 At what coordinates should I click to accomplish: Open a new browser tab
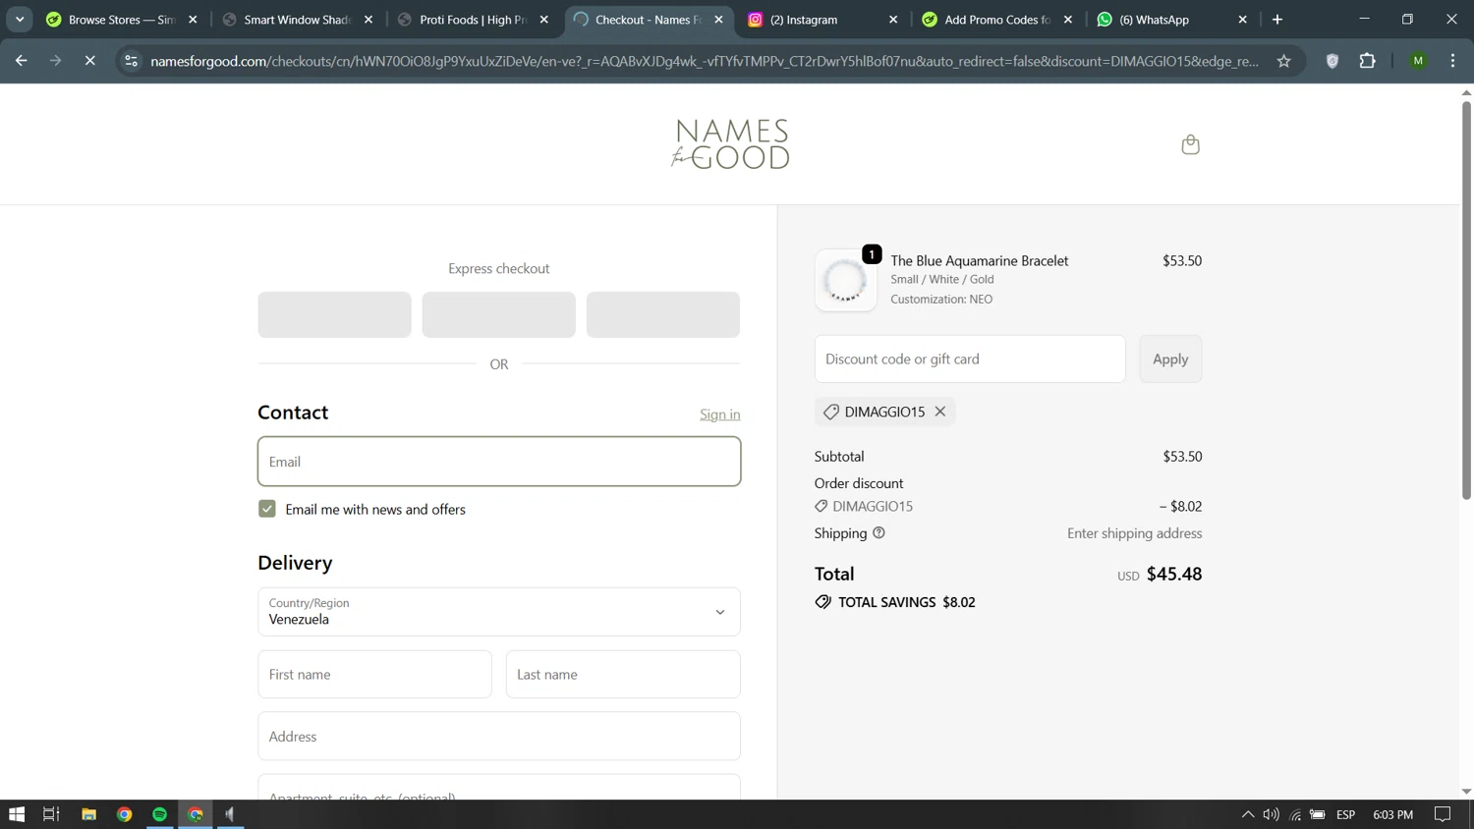point(1277,20)
